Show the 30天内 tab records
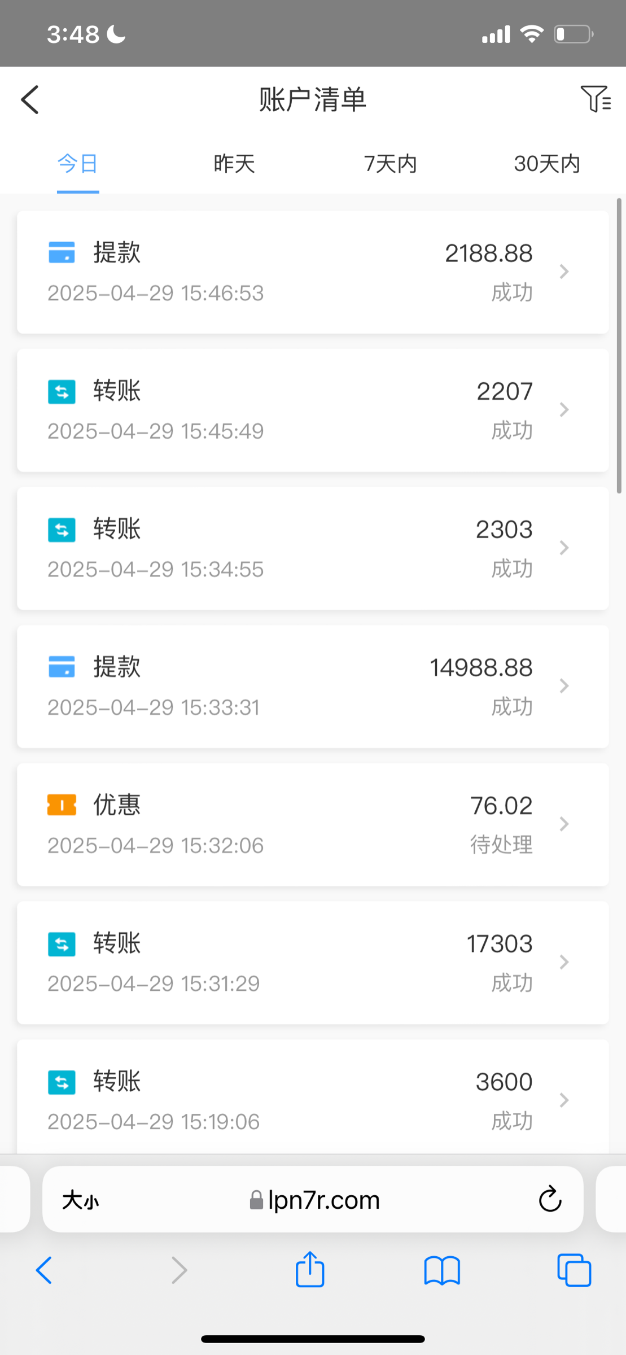Image resolution: width=626 pixels, height=1355 pixels. [547, 164]
